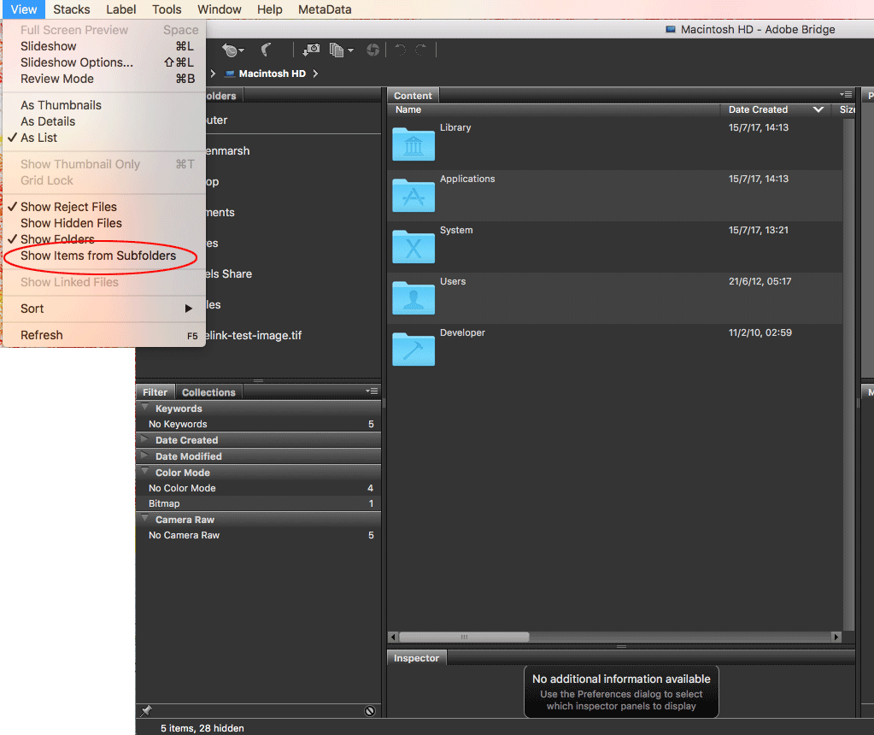
Task: Enable Show Items from Subfolders
Action: click(x=104, y=256)
